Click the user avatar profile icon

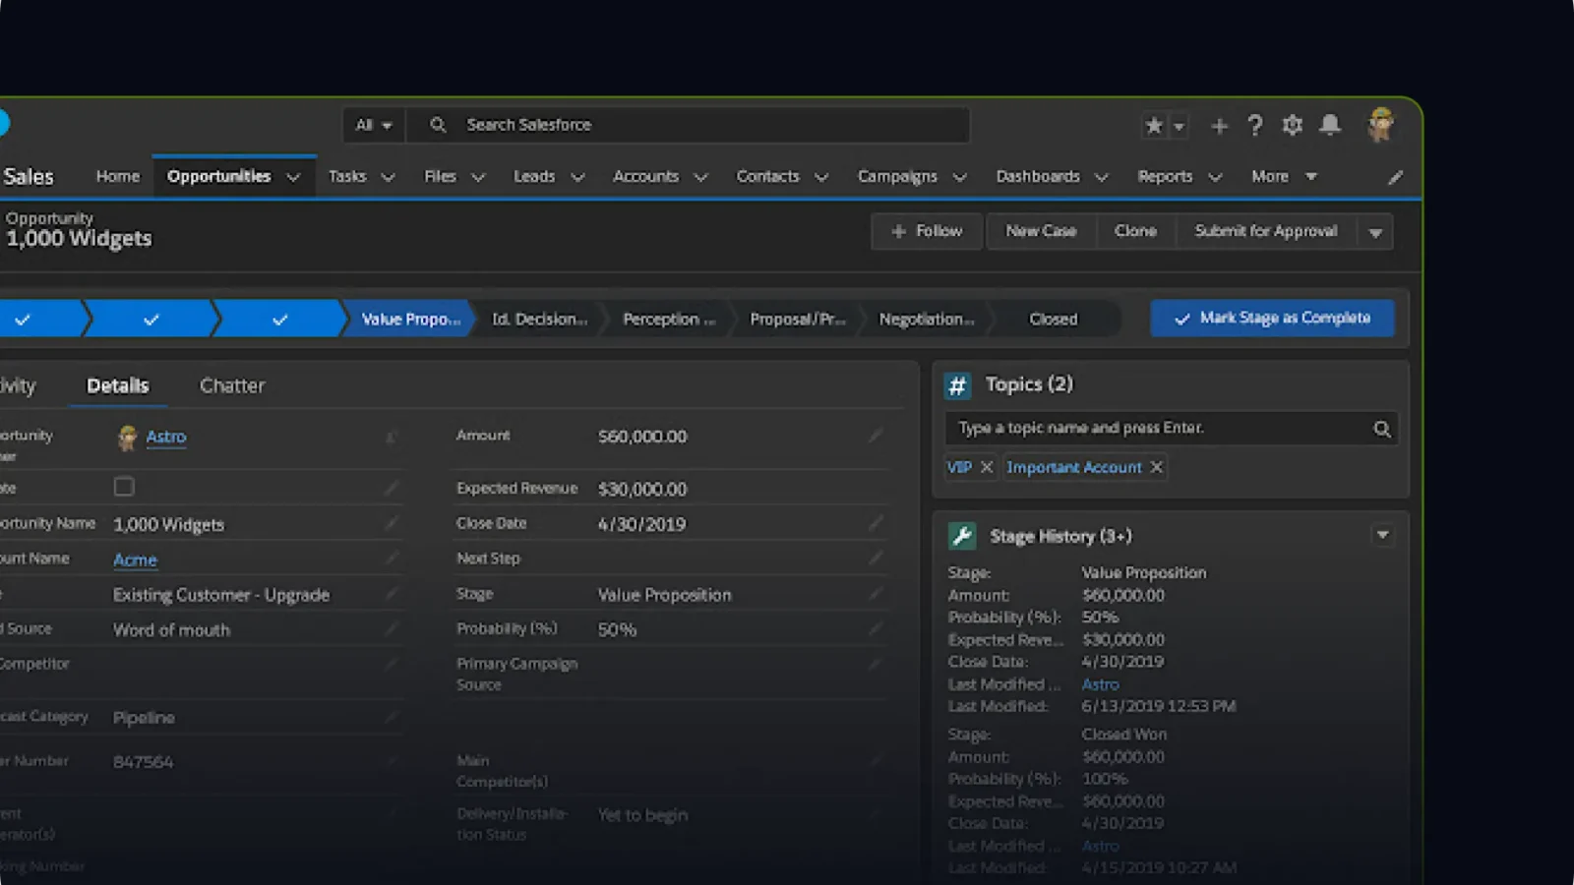[1381, 125]
